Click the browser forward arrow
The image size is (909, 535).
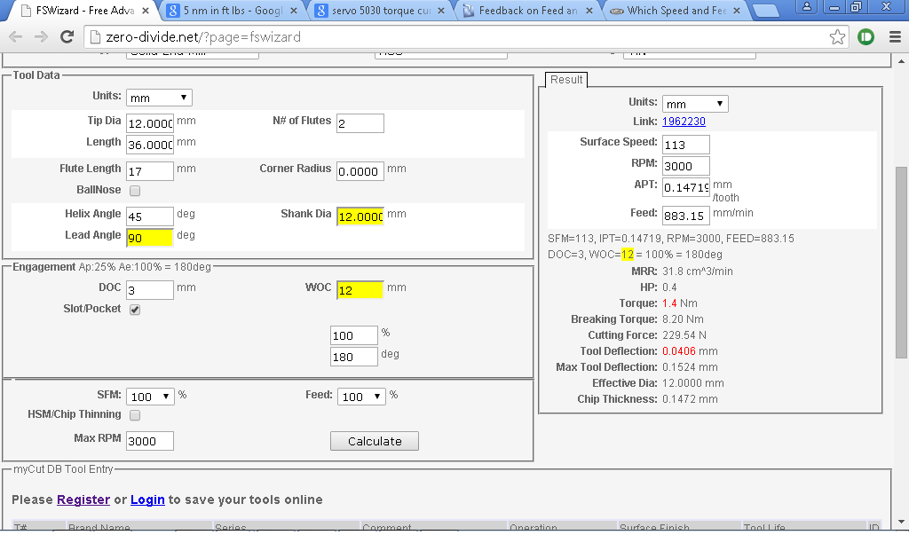pos(41,37)
